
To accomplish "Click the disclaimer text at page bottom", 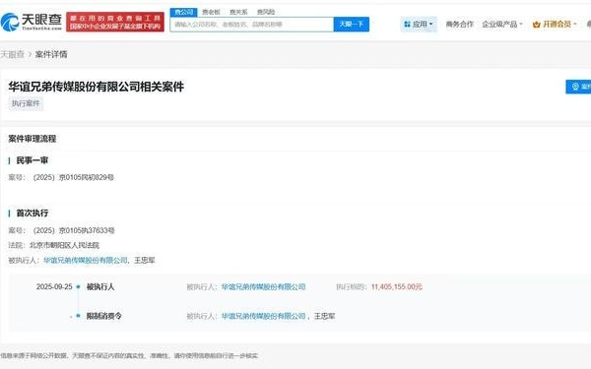I will [129, 355].
